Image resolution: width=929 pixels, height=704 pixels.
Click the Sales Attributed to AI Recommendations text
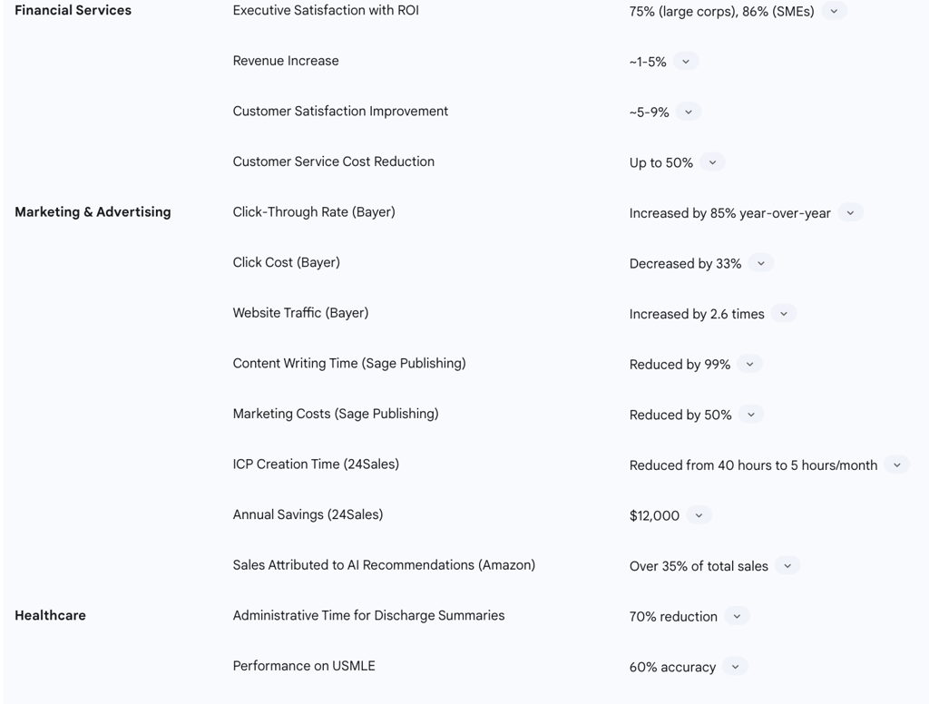[384, 564]
